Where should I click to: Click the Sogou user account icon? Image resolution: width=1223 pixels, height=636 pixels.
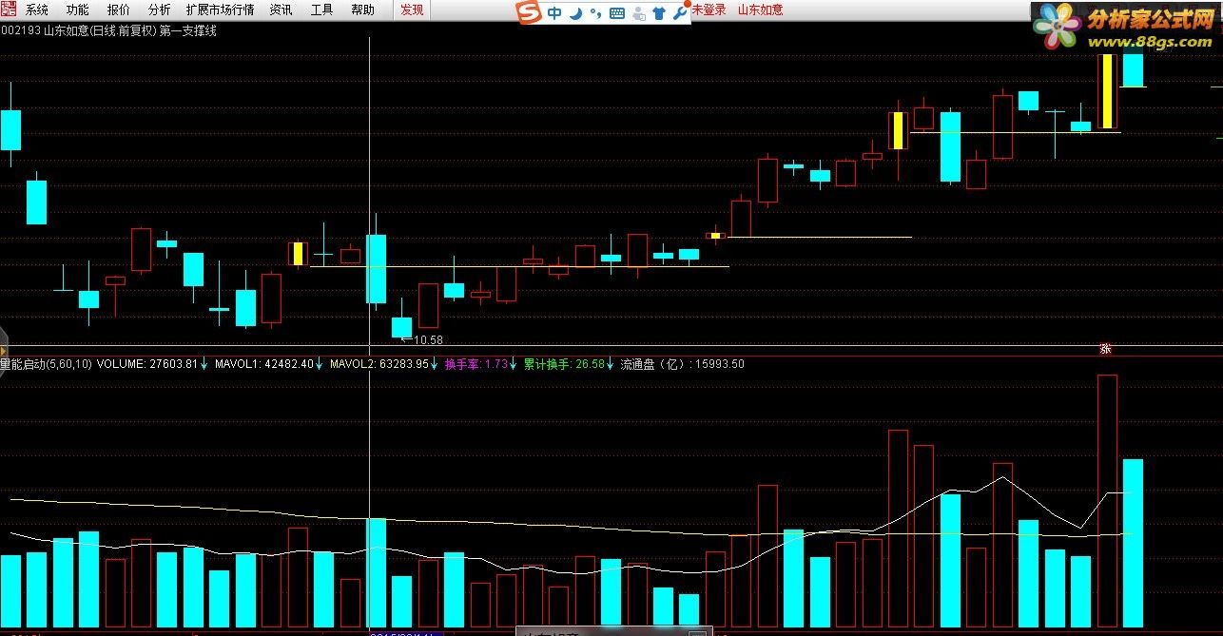[638, 13]
